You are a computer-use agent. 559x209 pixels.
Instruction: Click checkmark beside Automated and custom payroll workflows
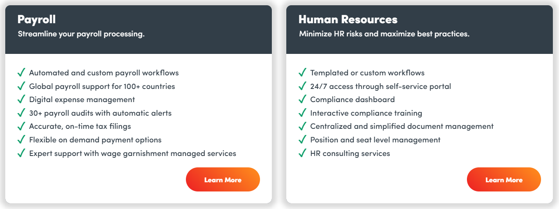[21, 73]
